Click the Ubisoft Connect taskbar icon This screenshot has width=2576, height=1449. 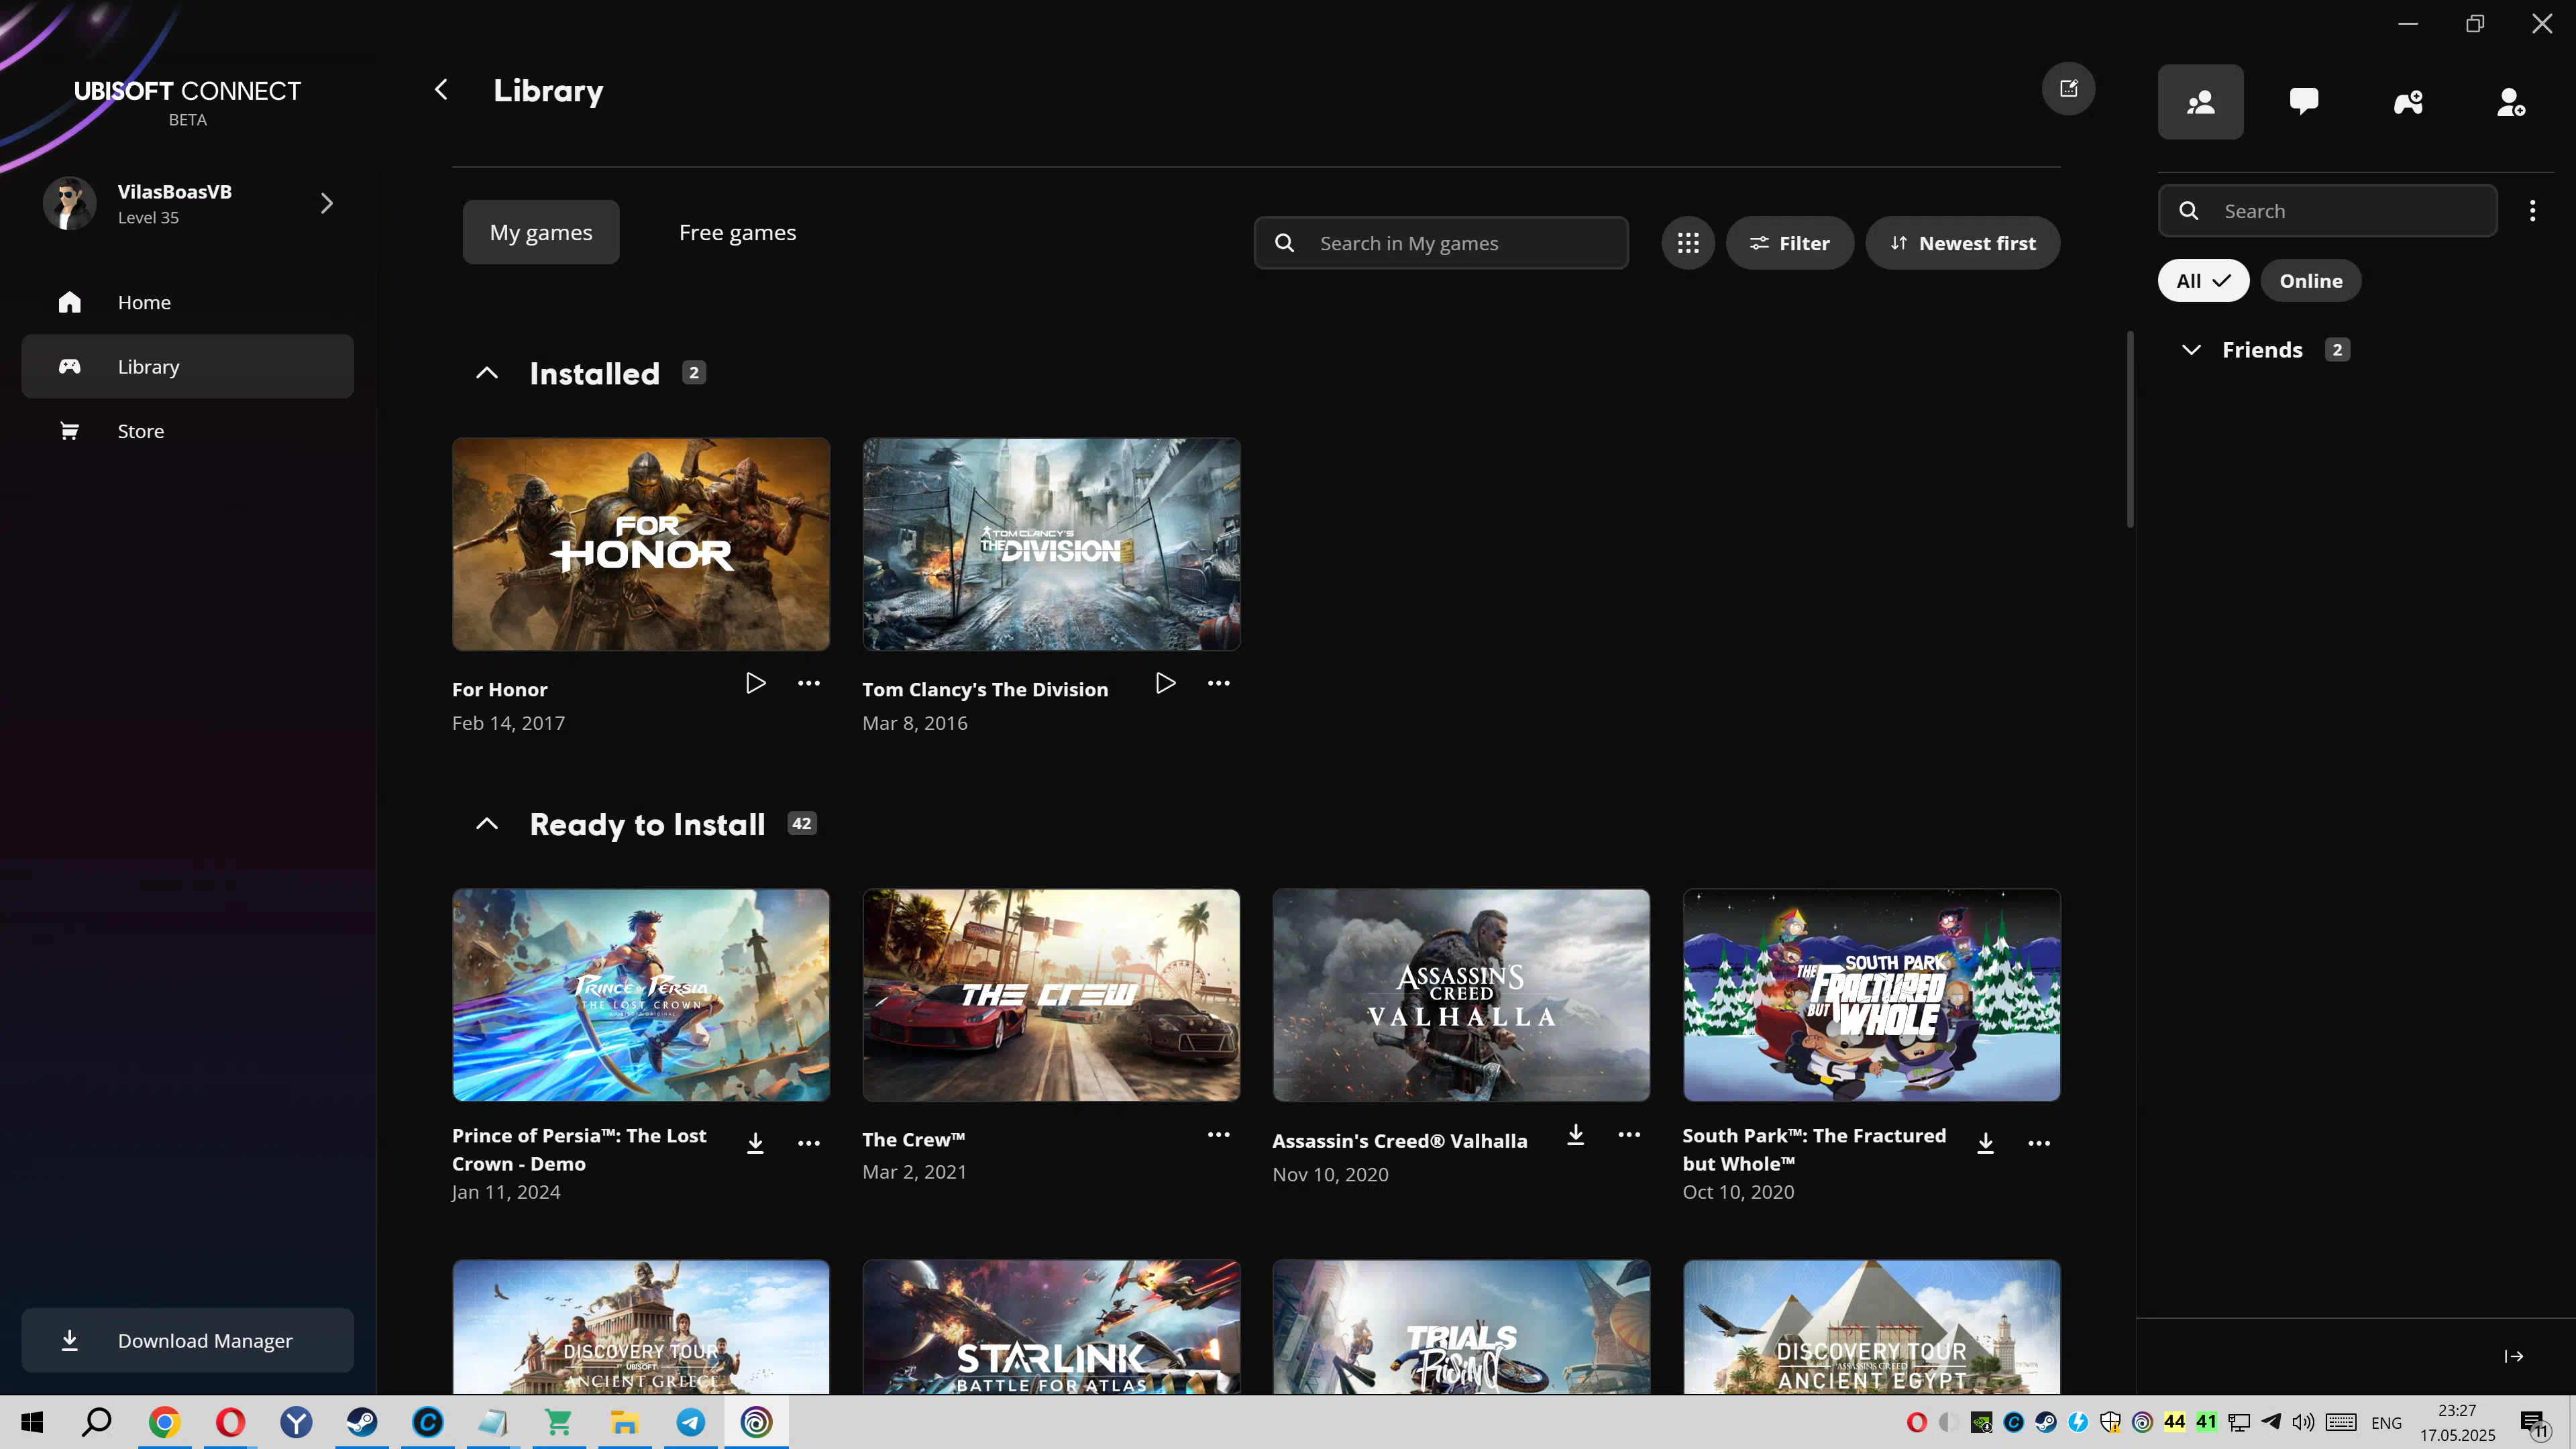coord(756,1422)
